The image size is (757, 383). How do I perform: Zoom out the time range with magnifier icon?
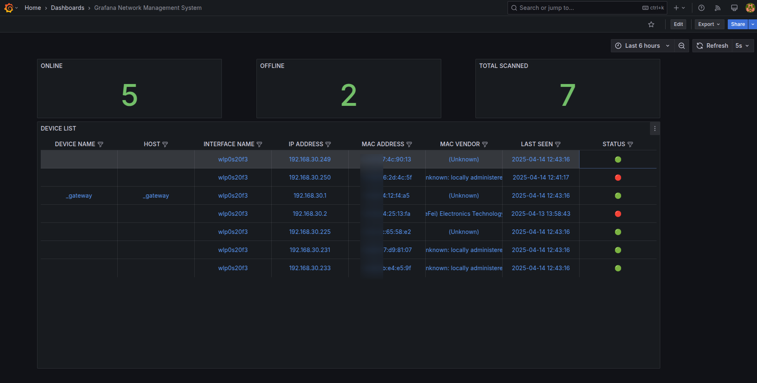click(682, 45)
